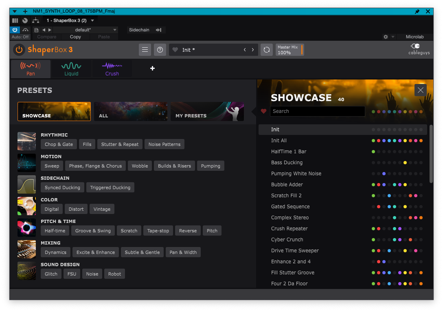The image size is (443, 311).
Task: Open the hamburger menu in ShaperBox header
Action: tap(145, 50)
